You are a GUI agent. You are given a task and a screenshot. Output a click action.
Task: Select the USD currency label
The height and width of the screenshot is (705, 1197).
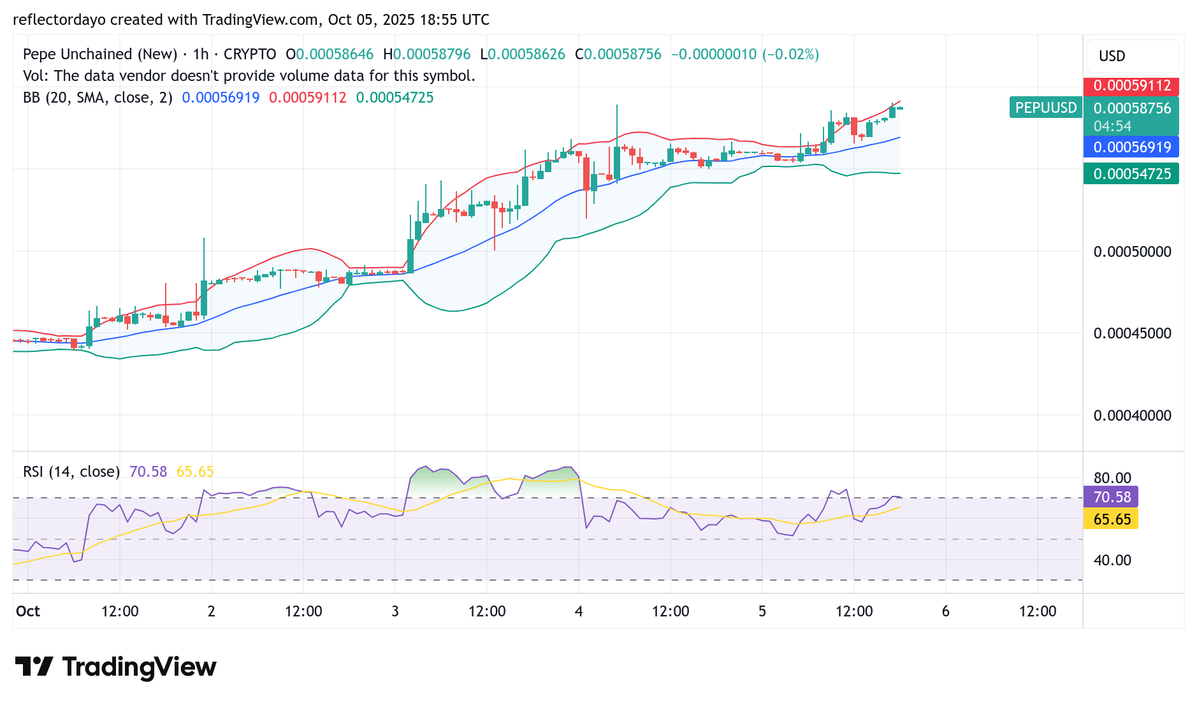[1112, 56]
